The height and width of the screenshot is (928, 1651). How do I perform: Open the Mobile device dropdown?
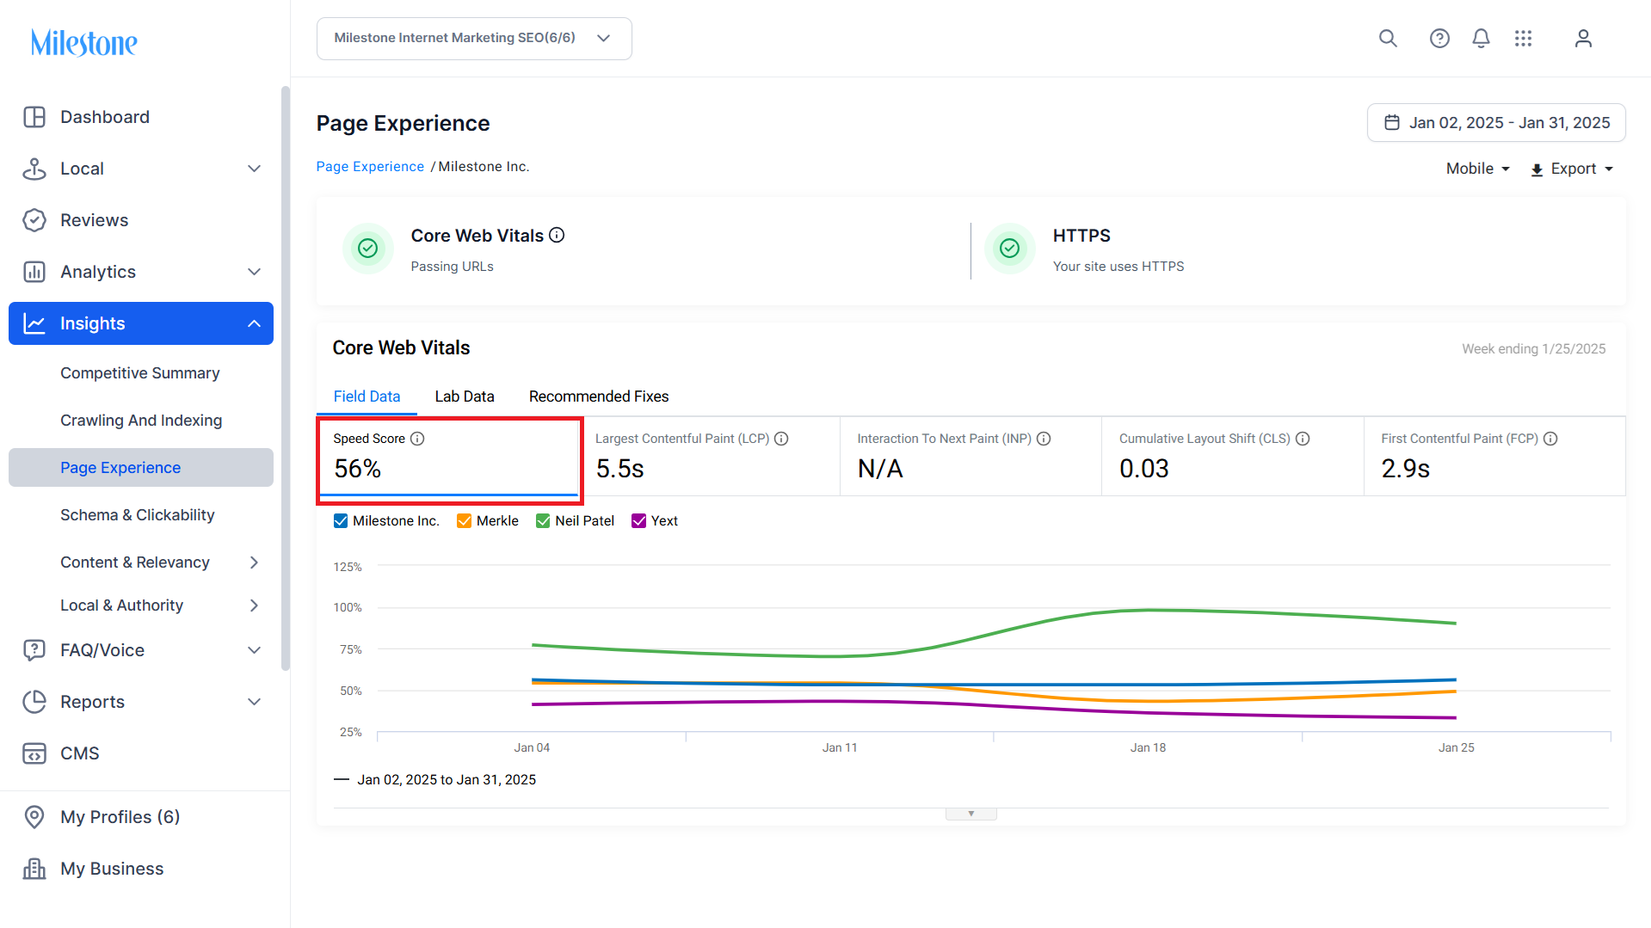[x=1477, y=169]
